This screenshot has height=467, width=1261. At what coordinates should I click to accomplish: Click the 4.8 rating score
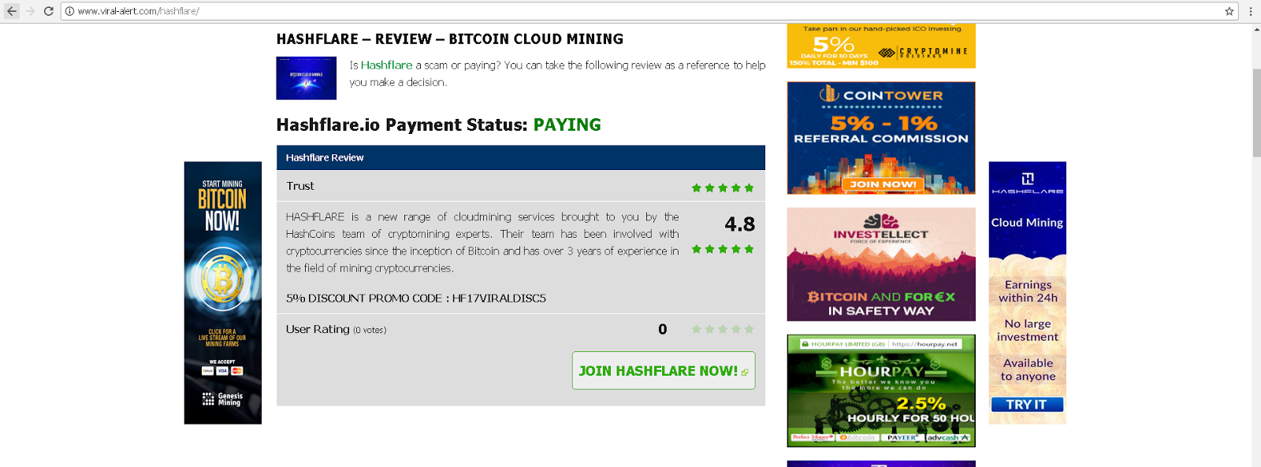click(x=740, y=224)
